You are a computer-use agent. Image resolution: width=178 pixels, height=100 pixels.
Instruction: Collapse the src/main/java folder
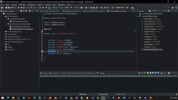click(4, 16)
